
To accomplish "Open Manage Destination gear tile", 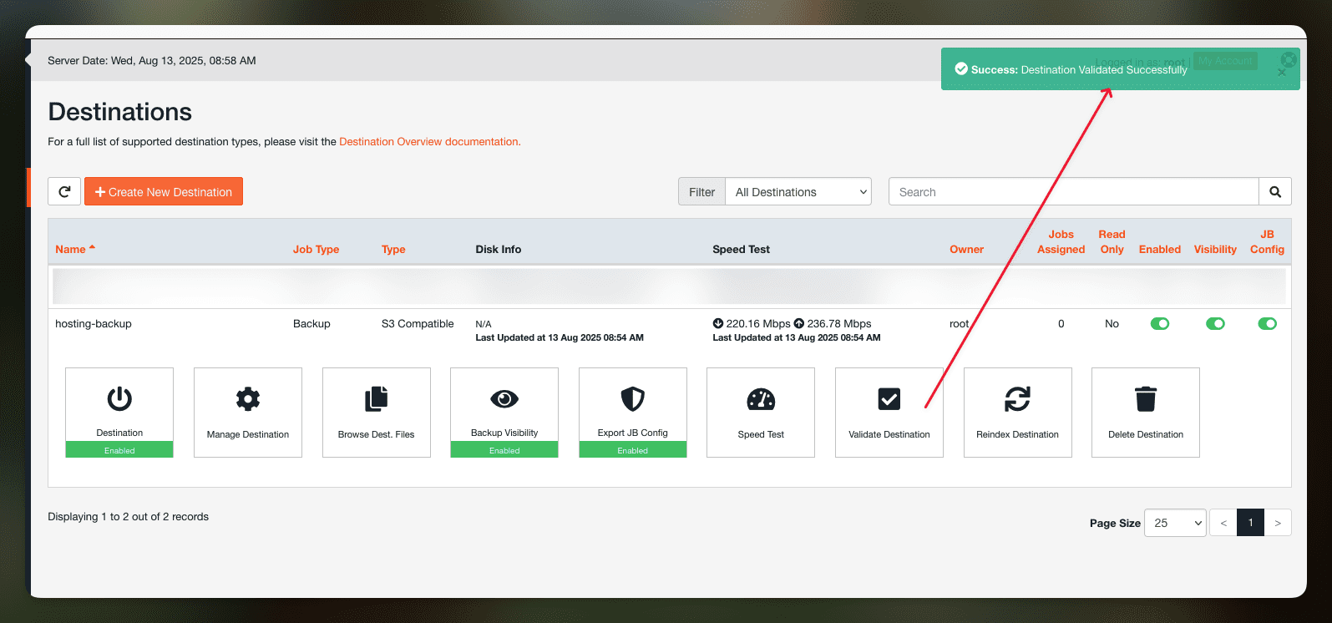I will click(x=248, y=413).
